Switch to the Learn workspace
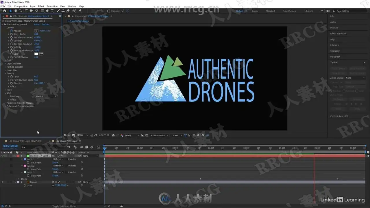This screenshot has height=208, width=370. click(255, 11)
